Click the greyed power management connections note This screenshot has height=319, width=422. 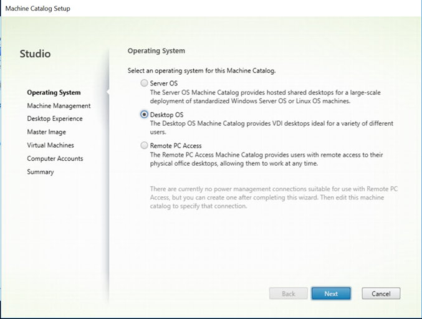coord(274,198)
